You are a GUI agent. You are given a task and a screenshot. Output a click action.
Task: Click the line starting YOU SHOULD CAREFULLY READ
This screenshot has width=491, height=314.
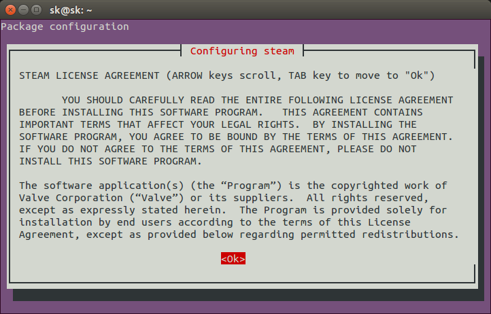click(257, 100)
